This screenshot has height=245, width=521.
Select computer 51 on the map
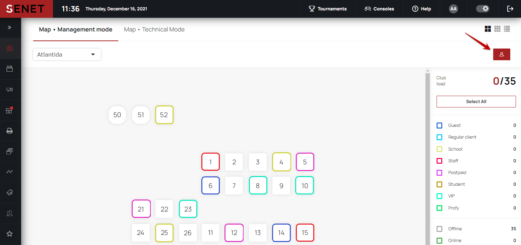pyautogui.click(x=141, y=115)
